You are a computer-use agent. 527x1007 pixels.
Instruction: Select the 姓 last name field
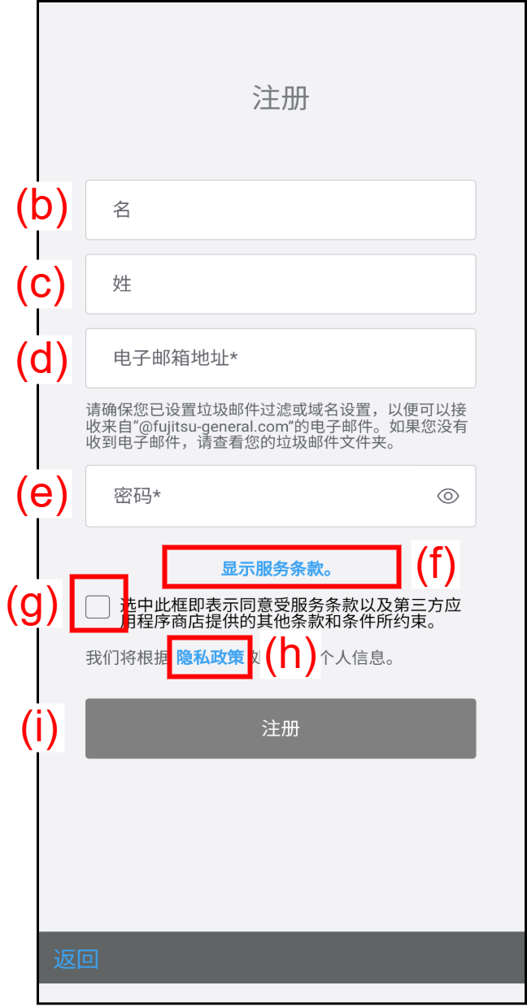[281, 284]
